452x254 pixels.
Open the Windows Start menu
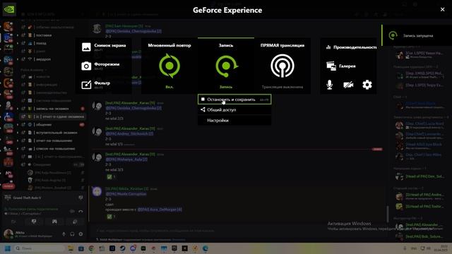(7, 248)
